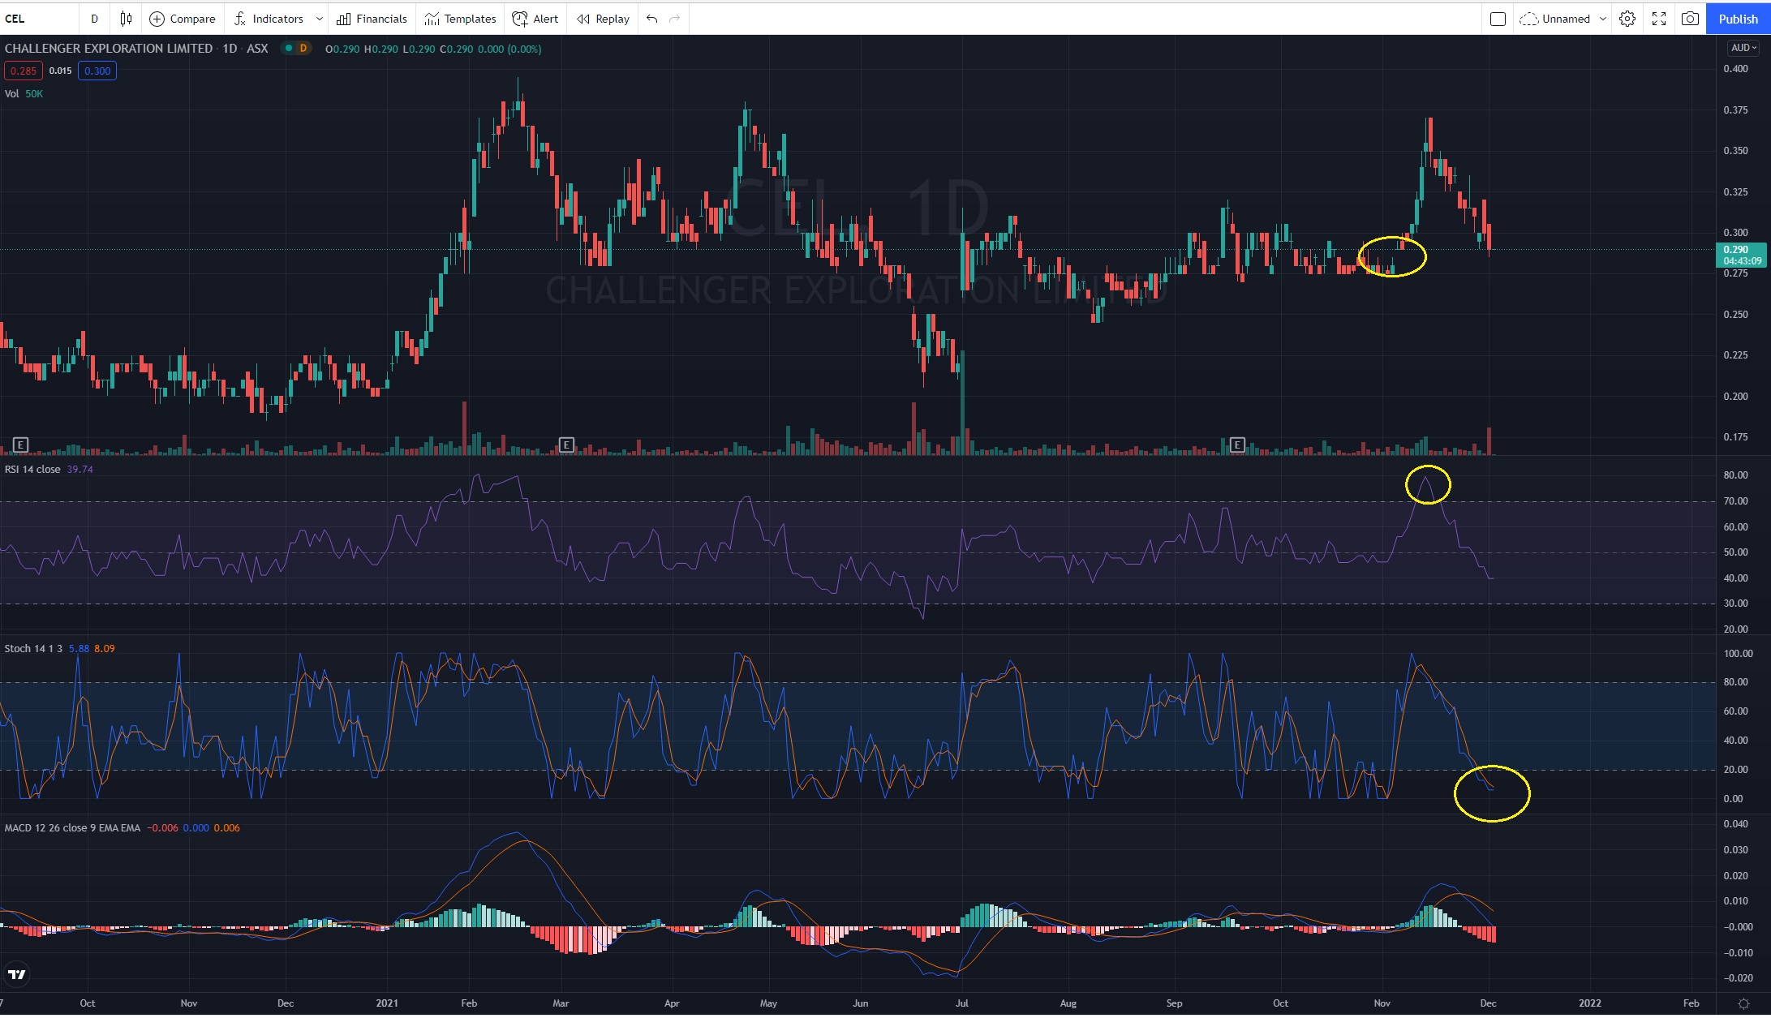Click the Publish button
The width and height of the screenshot is (1771, 1018).
pyautogui.click(x=1738, y=19)
